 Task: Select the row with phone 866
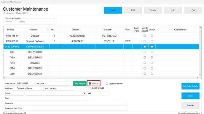(101, 52)
